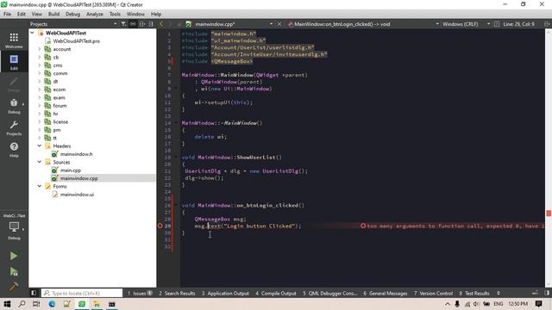Screen dimensions: 552x310
Task: Click the filter tree icon
Action: (123, 24)
